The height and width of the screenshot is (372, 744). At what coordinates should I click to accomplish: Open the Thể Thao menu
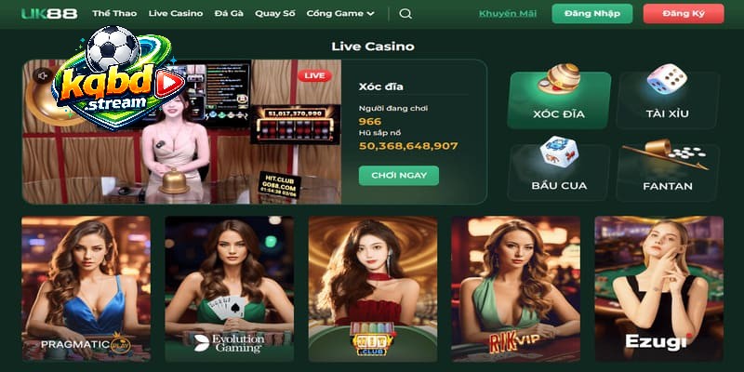coord(114,14)
